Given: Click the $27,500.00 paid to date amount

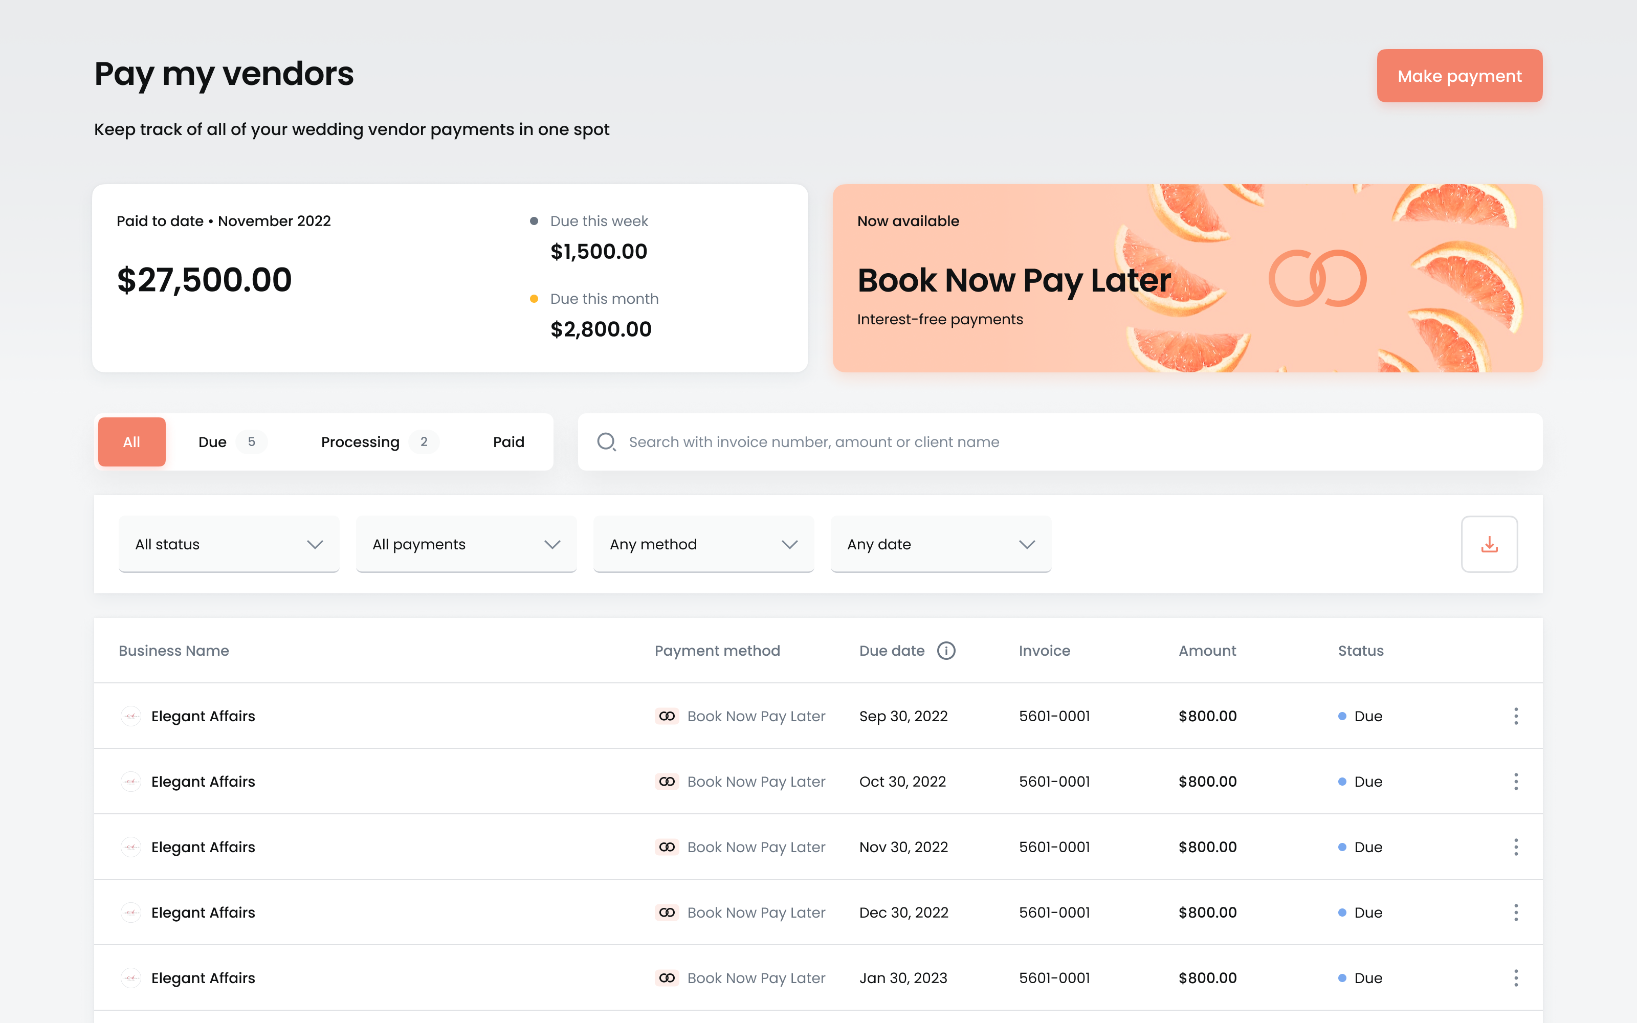Looking at the screenshot, I should (x=204, y=279).
